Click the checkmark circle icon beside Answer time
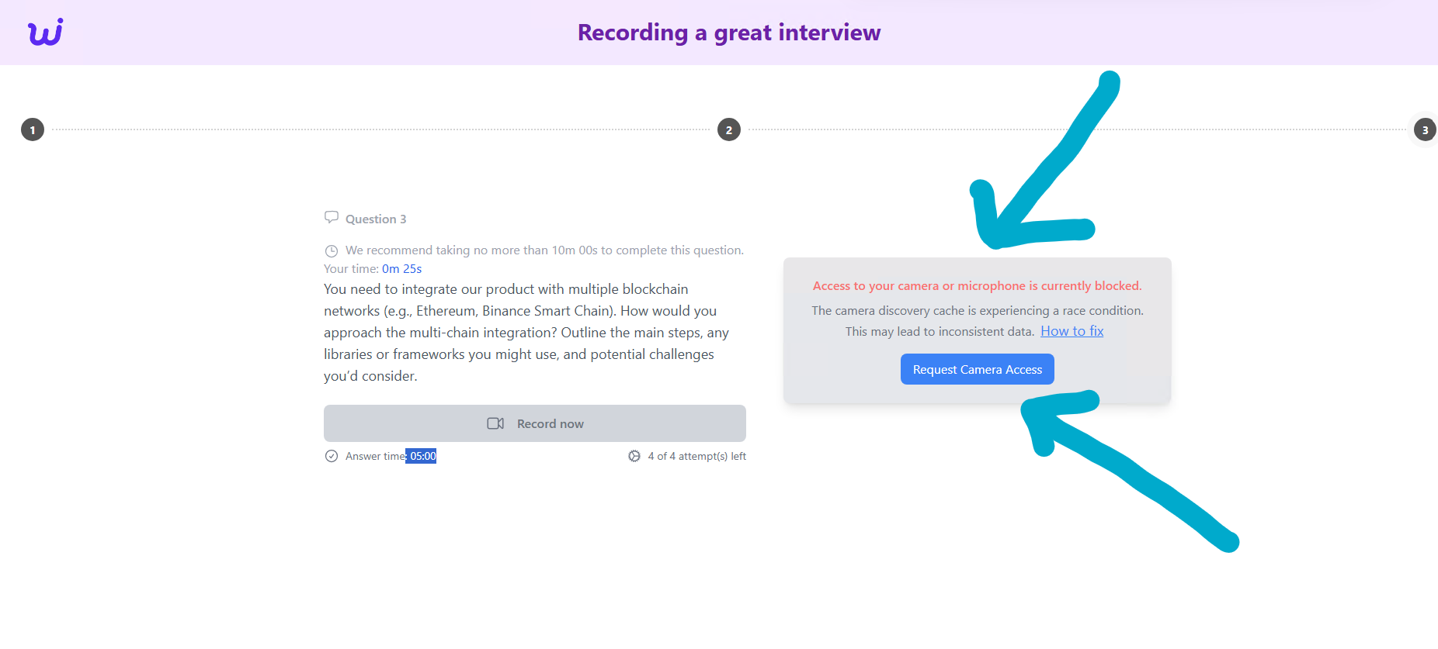The width and height of the screenshot is (1438, 649). tap(332, 456)
